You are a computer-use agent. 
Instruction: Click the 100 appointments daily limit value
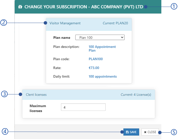103,76
